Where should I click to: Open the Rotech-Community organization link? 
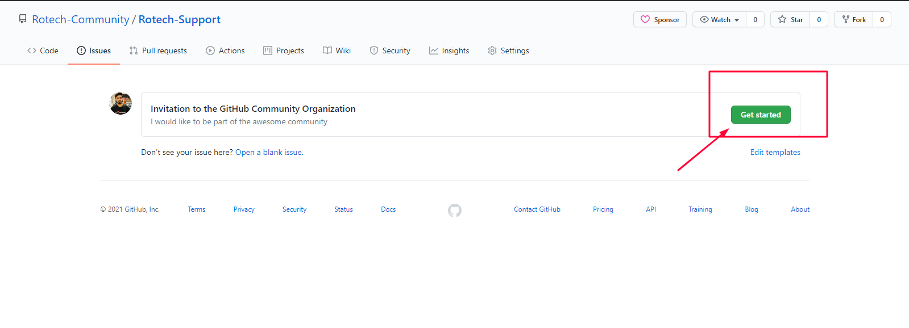pos(81,19)
